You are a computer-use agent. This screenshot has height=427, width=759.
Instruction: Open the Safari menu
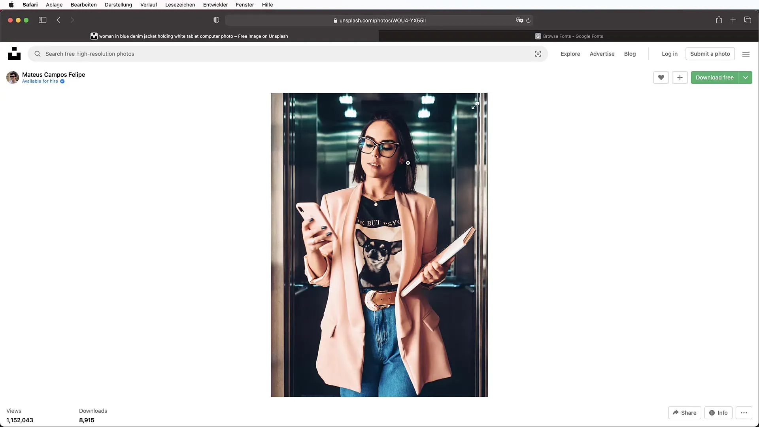click(x=30, y=5)
